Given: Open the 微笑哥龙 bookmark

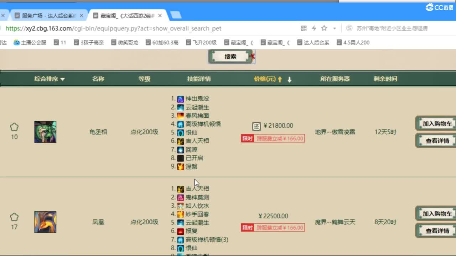Looking at the screenshot, I should [x=124, y=42].
